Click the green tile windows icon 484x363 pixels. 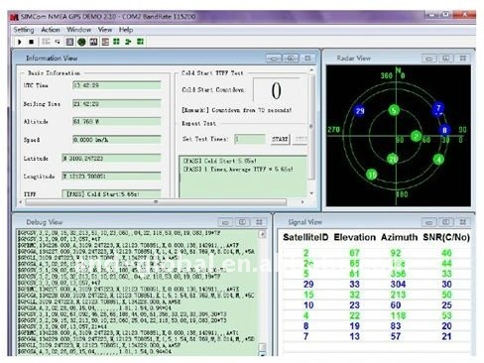[x=116, y=42]
